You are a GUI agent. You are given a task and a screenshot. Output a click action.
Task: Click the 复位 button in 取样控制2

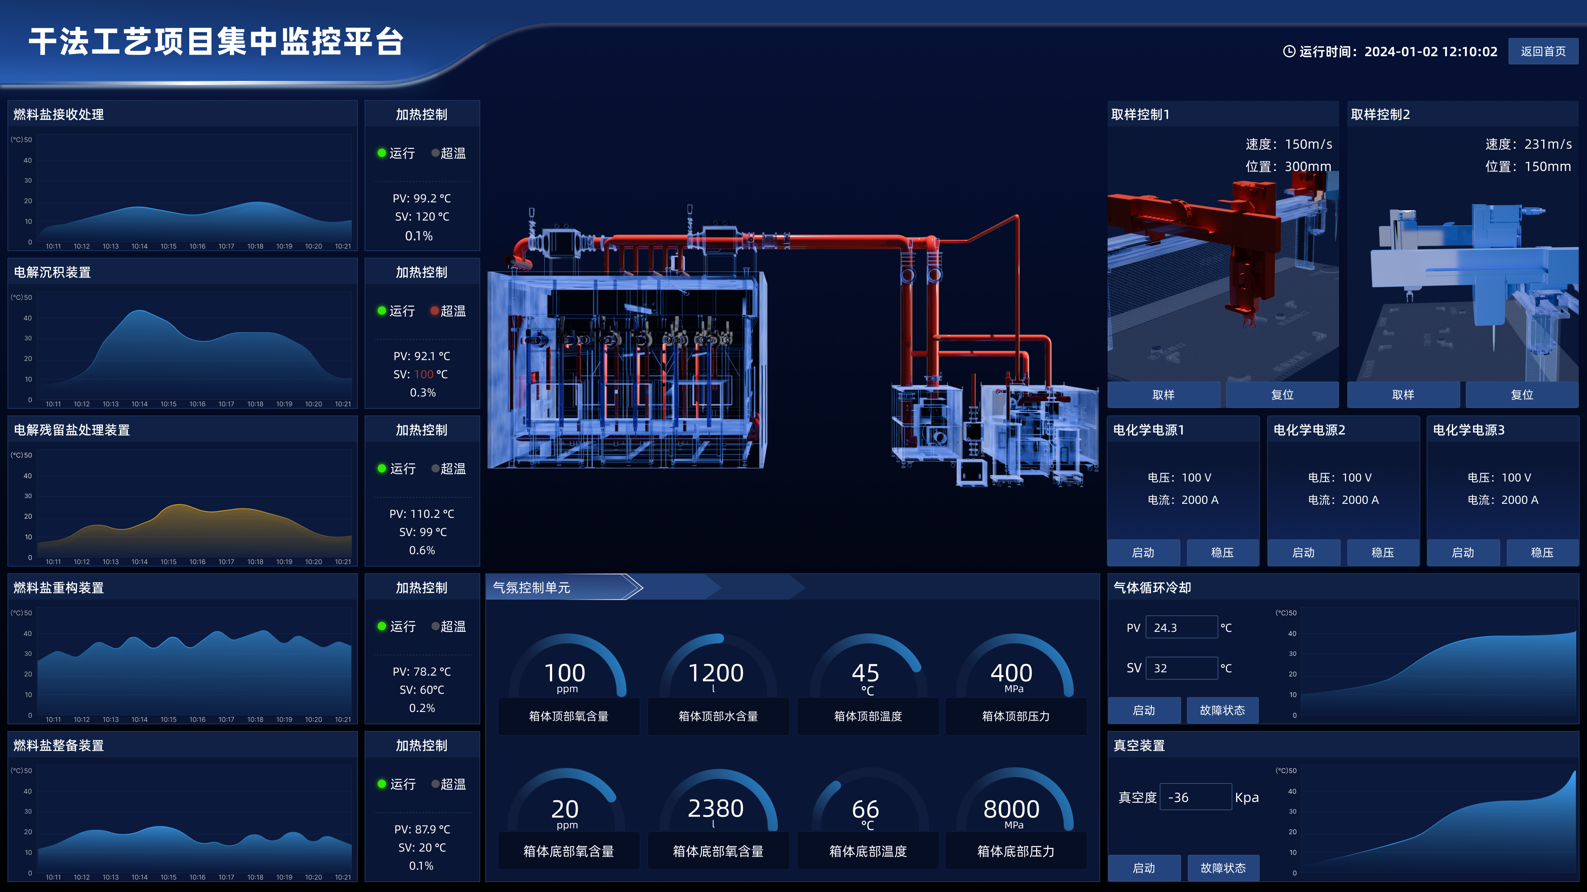(1522, 395)
